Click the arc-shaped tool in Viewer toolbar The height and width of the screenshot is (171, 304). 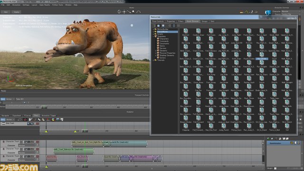[138, 12]
